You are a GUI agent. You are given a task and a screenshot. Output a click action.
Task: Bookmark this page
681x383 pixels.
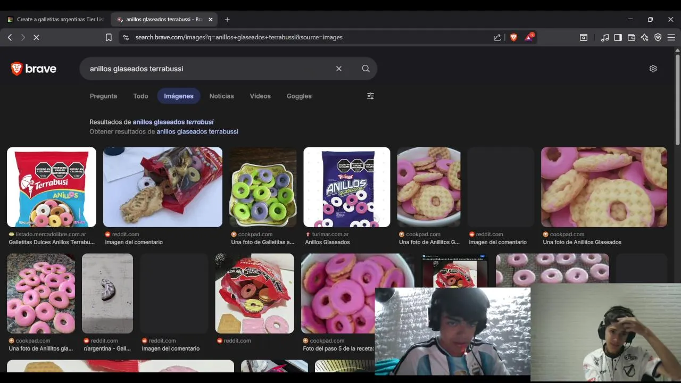(x=109, y=37)
